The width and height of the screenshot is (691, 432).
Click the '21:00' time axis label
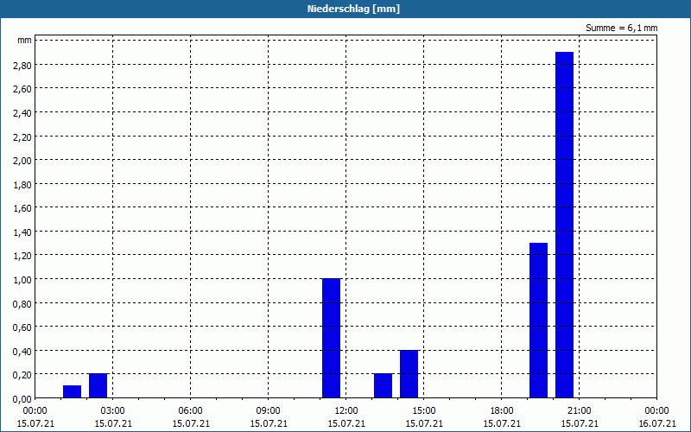coord(580,411)
